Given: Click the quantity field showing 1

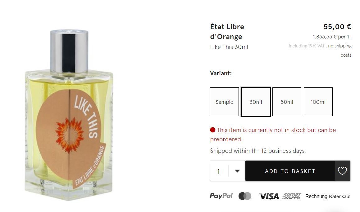Looking at the screenshot, I should point(219,171).
